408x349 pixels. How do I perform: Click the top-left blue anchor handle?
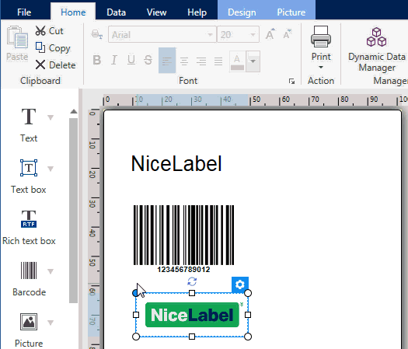[x=135, y=293]
